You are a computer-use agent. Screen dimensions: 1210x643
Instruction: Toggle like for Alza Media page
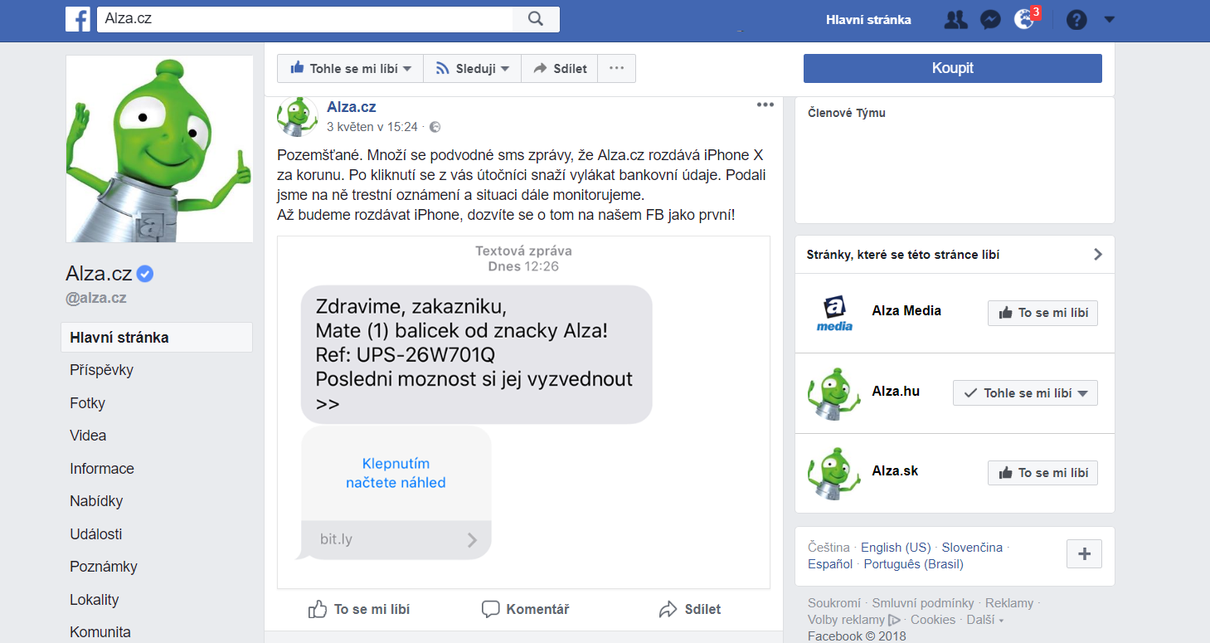pyautogui.click(x=1042, y=313)
